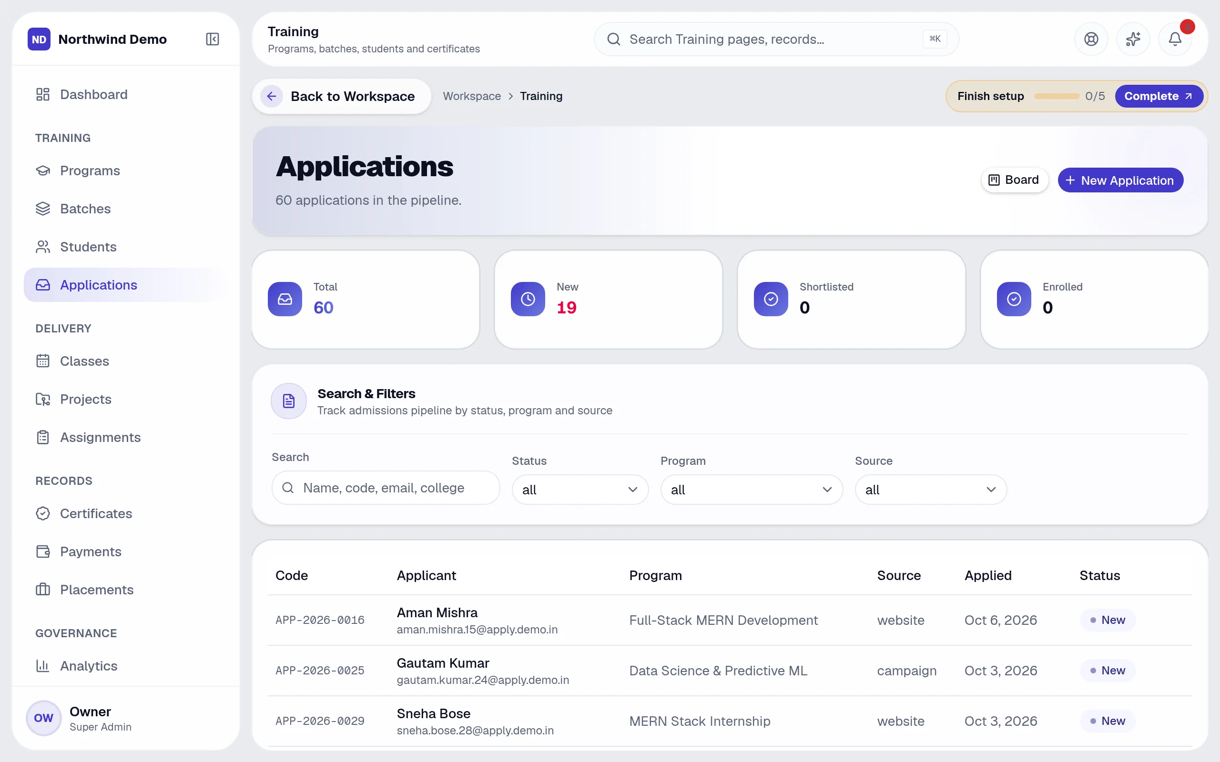Open the Status filter dropdown
The height and width of the screenshot is (762, 1220).
pyautogui.click(x=580, y=490)
